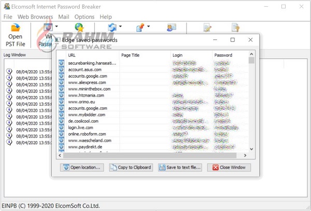Image resolution: width=311 pixels, height=211 pixels.
Task: Select the de.coolicool.com row
Action: click(x=153, y=121)
